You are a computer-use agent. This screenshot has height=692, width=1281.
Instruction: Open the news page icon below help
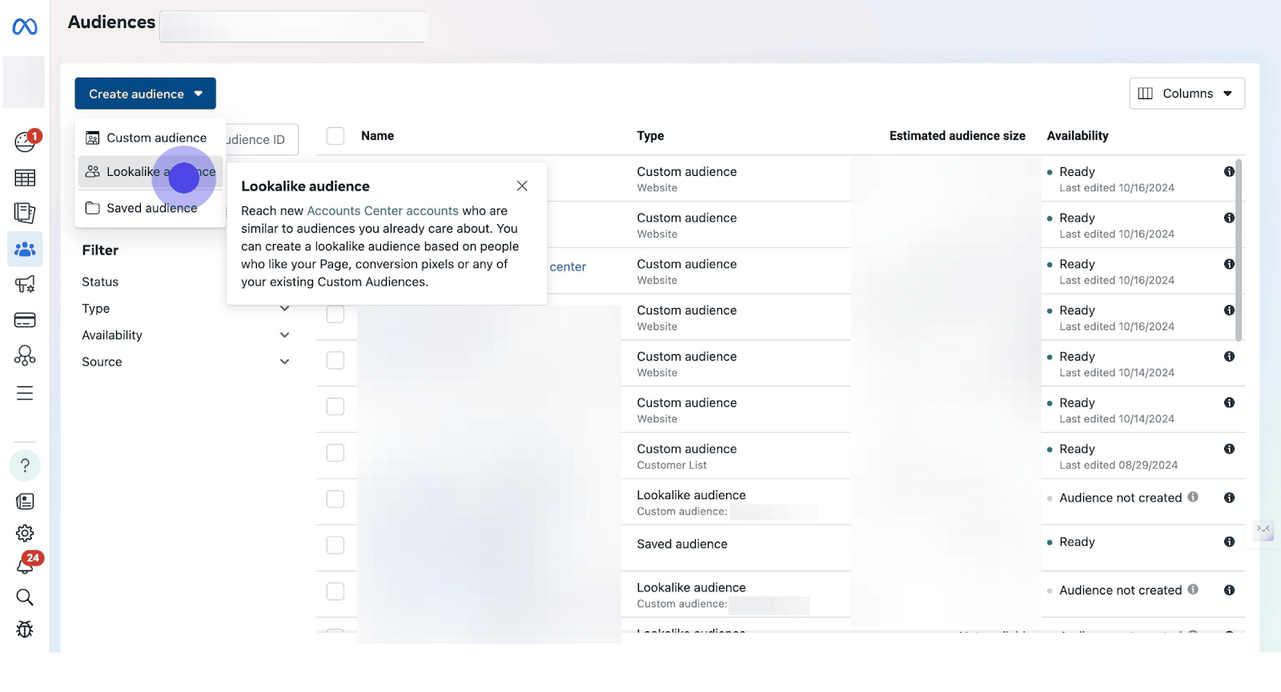(25, 502)
